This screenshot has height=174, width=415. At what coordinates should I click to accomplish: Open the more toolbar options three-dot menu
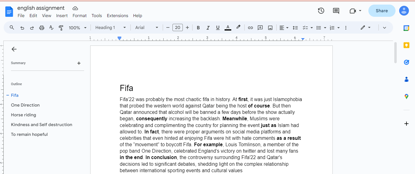point(346,28)
